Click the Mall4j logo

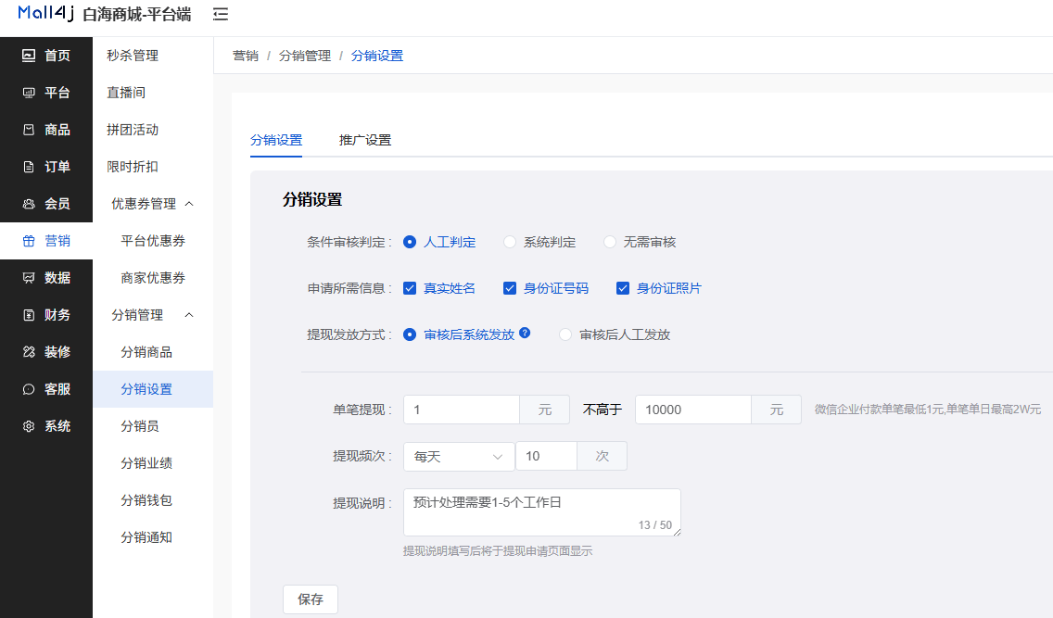click(x=45, y=13)
